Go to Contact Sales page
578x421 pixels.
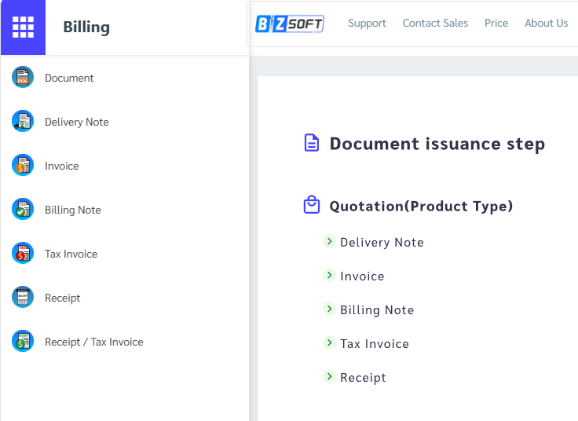pos(435,24)
